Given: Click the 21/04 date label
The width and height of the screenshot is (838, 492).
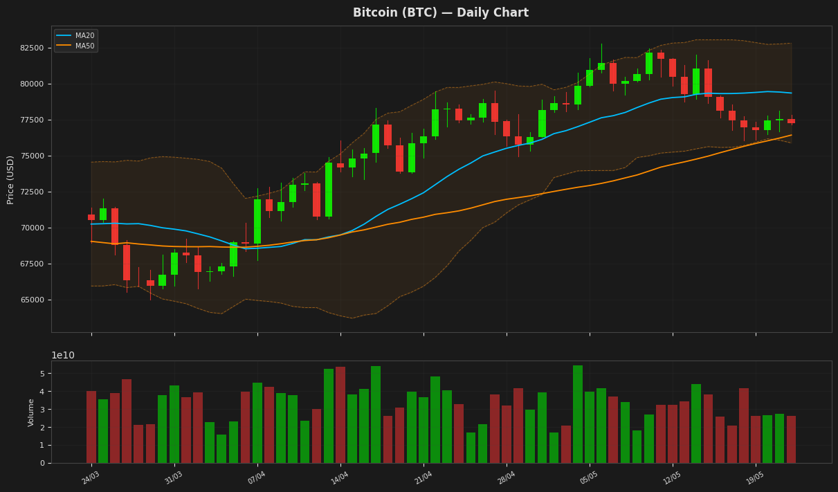Looking at the screenshot, I should pos(423,477).
